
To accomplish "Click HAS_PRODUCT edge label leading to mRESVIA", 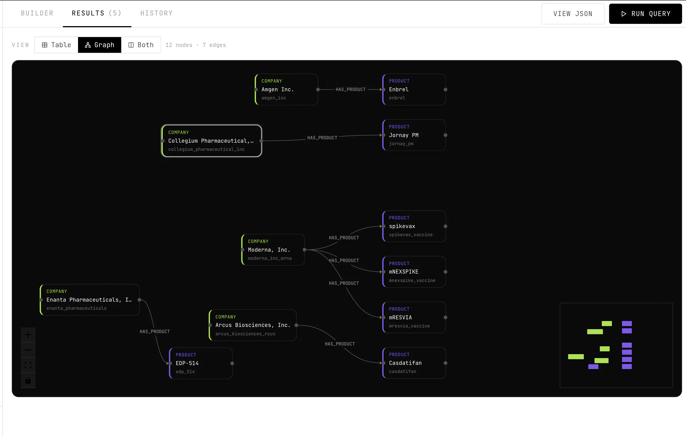I will coord(344,283).
